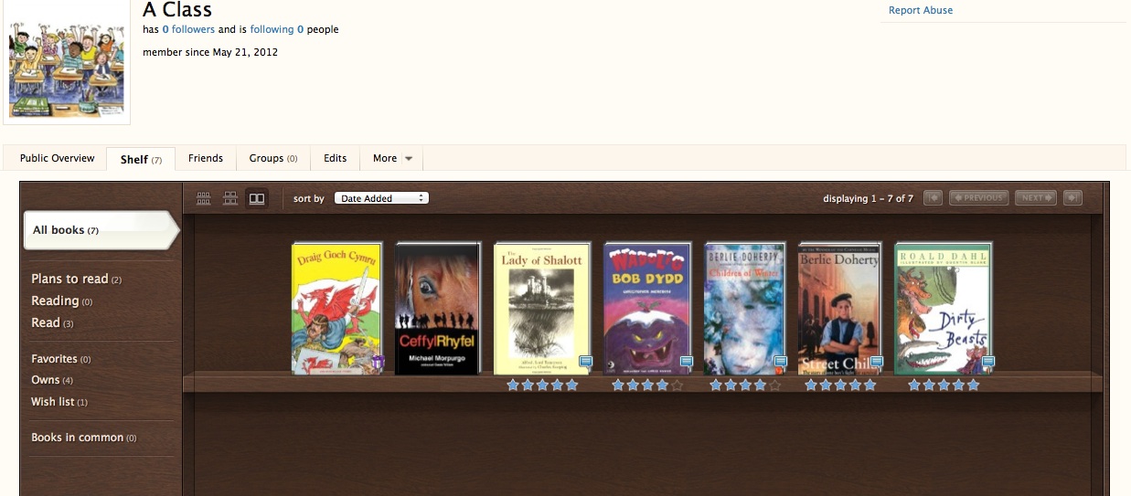Click the 'A Class' profile name
The height and width of the screenshot is (496, 1131).
point(177,10)
